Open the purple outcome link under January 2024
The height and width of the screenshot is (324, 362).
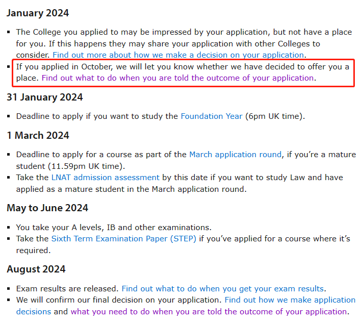[x=178, y=78]
